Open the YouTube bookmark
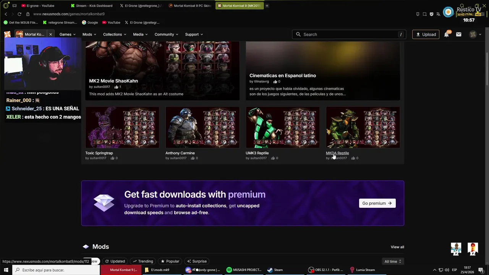 111,23
